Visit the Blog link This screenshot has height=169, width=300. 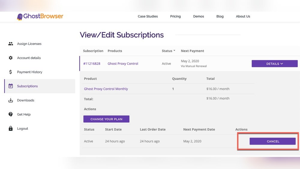(x=220, y=17)
